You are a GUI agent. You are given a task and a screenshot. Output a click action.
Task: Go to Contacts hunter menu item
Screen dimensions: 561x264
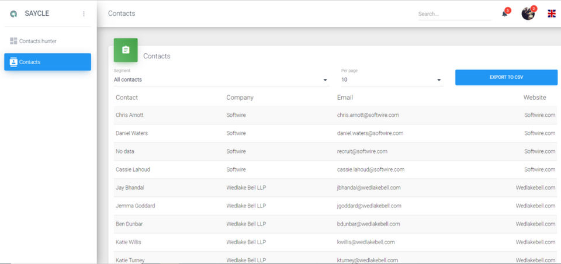(x=38, y=41)
